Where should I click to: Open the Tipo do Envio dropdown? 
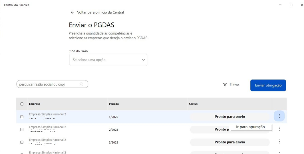(108, 60)
